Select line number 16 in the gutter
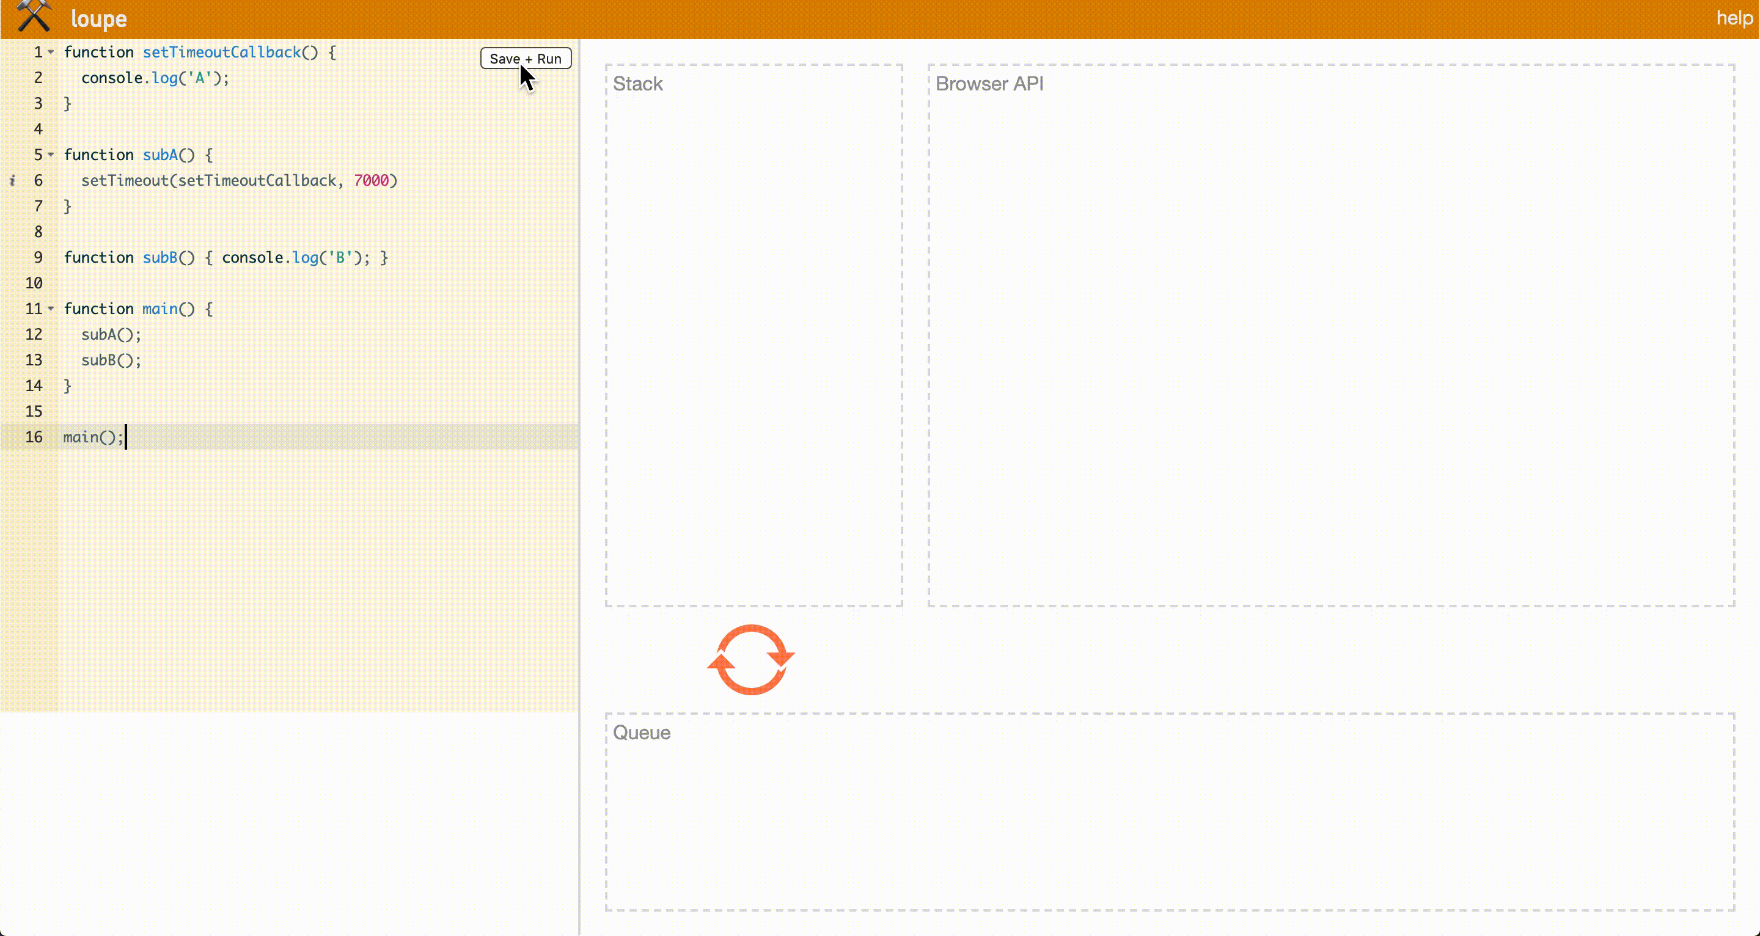This screenshot has height=936, width=1760. point(34,437)
